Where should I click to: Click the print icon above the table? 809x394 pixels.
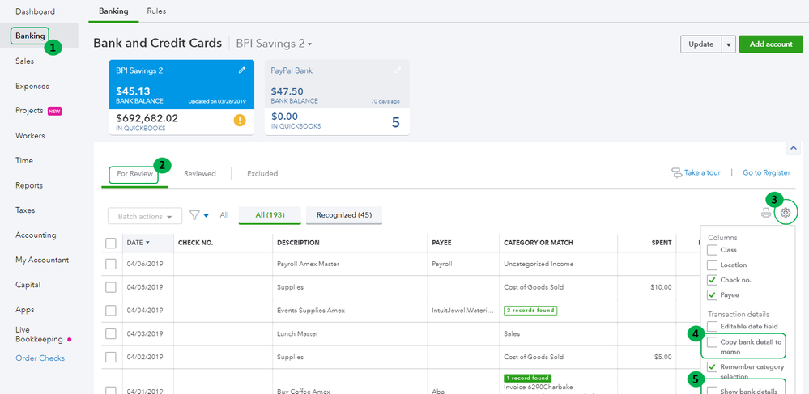coord(766,214)
